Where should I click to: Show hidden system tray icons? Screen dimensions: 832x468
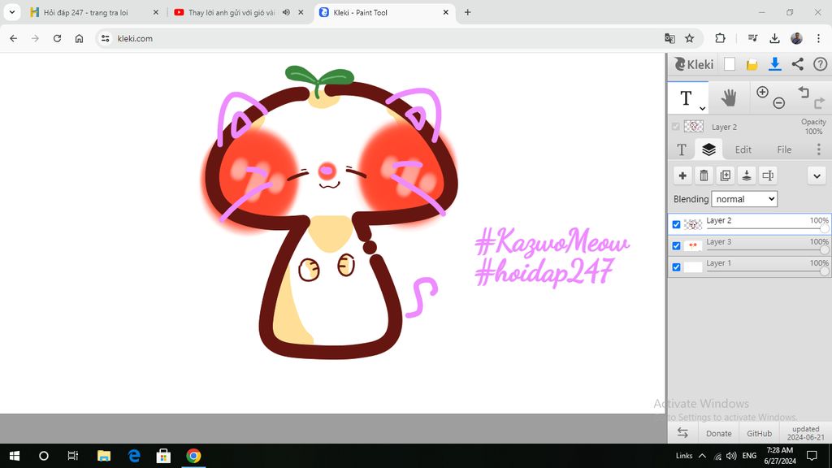(x=702, y=455)
